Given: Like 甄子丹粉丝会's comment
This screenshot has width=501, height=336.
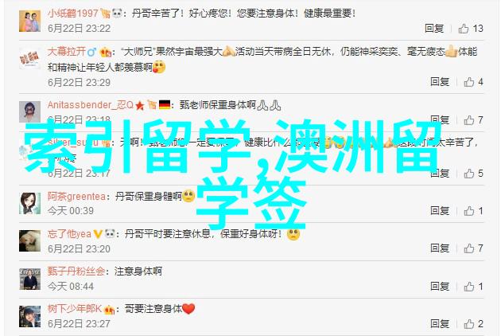Looking at the screenshot, I should (468, 287).
